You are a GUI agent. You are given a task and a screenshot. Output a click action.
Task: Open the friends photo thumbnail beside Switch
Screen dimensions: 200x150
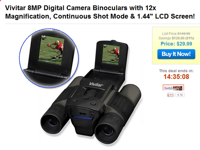point(178,88)
